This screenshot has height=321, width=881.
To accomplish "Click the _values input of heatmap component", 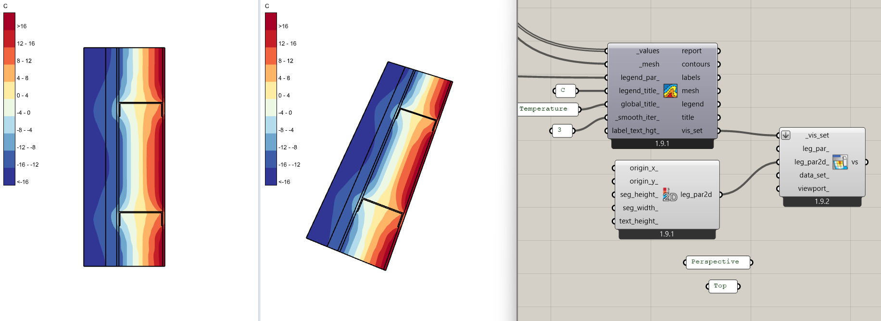I will pyautogui.click(x=649, y=51).
